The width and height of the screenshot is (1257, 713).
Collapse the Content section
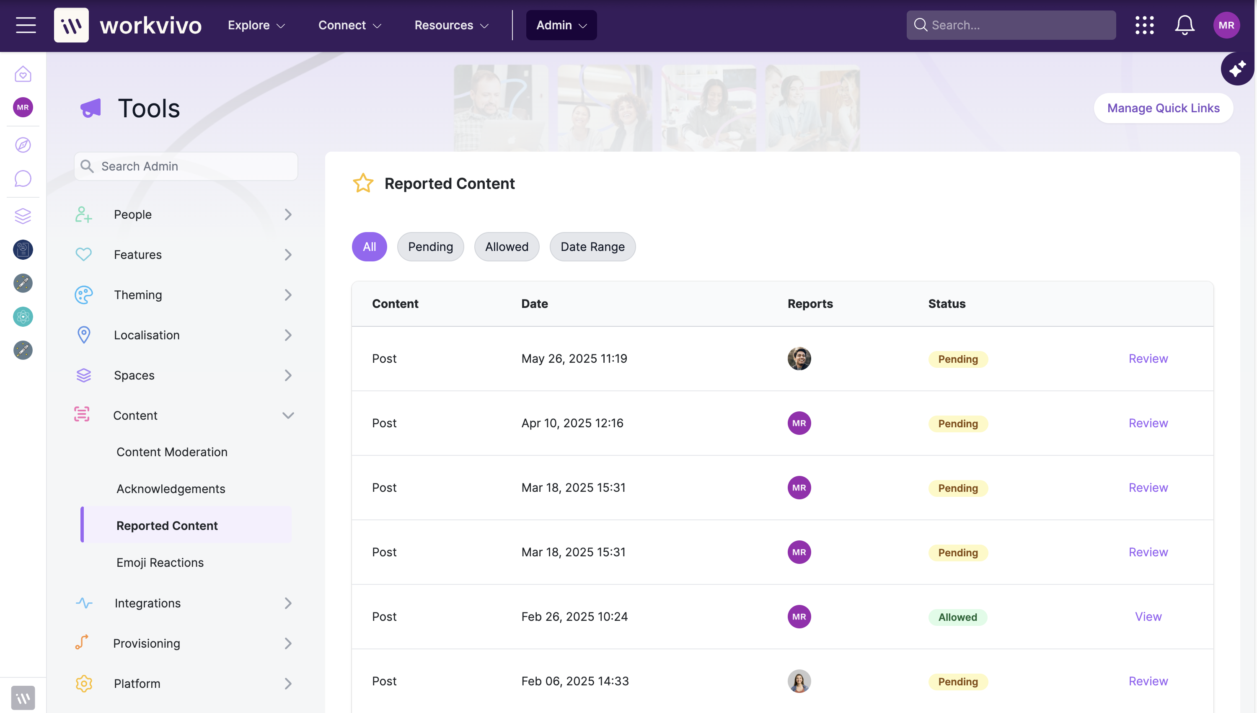(x=288, y=415)
